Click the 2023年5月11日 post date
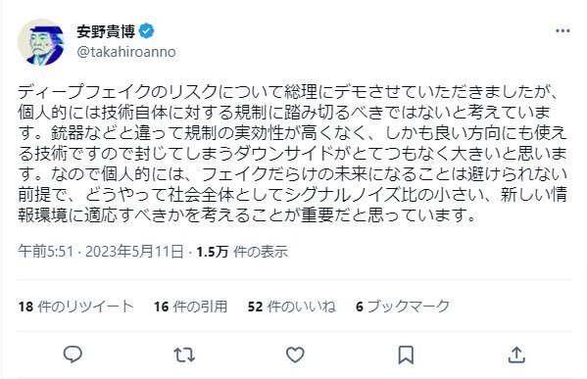Screen dimensions: 587x379 pos(134,252)
